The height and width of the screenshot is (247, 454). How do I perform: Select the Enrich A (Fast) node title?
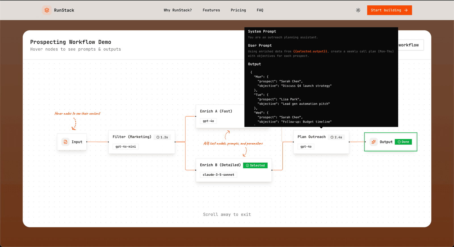coord(216,111)
